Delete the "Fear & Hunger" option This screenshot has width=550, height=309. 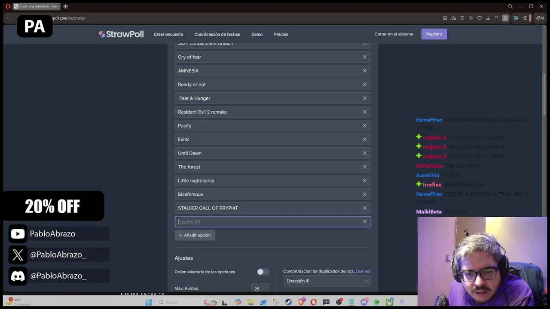pyautogui.click(x=364, y=98)
